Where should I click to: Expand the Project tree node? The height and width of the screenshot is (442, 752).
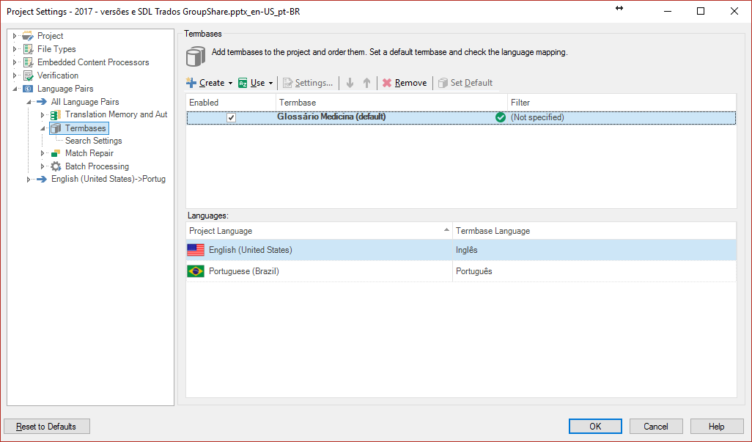15,36
